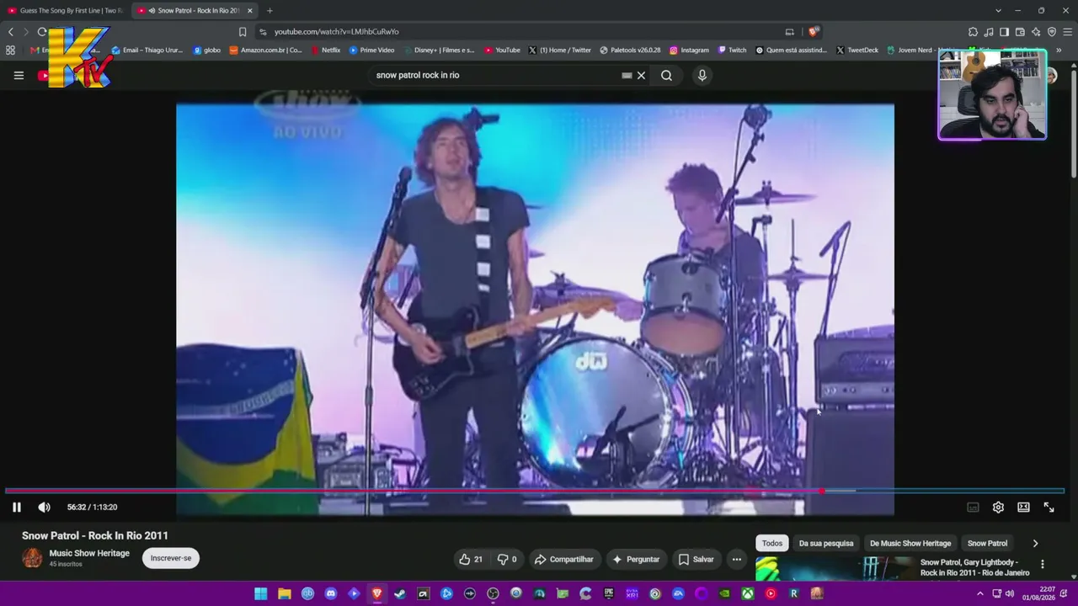Bookmark this page using the address bar icon
The width and height of the screenshot is (1078, 606).
243,32
